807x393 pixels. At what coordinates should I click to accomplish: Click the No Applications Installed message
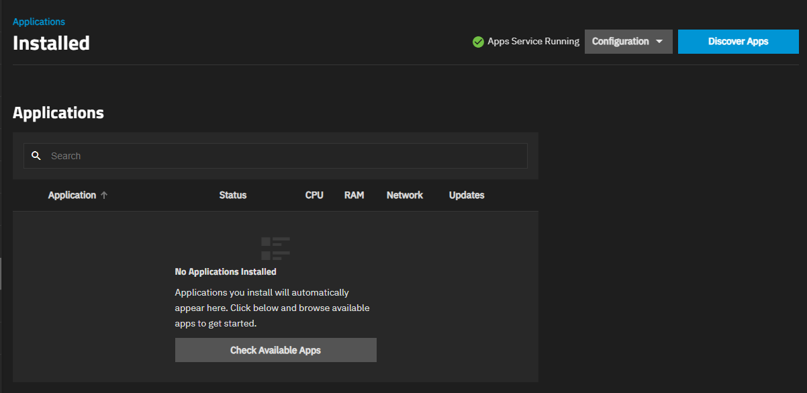tap(226, 272)
